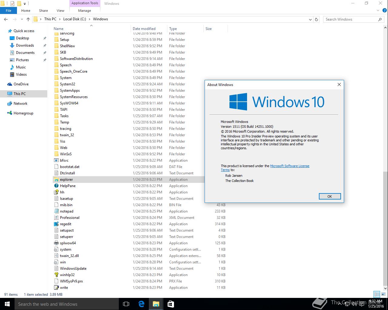Viewport: 388px width, 310px height.
Task: Select OneDrive in navigation pane
Action: [x=21, y=84]
